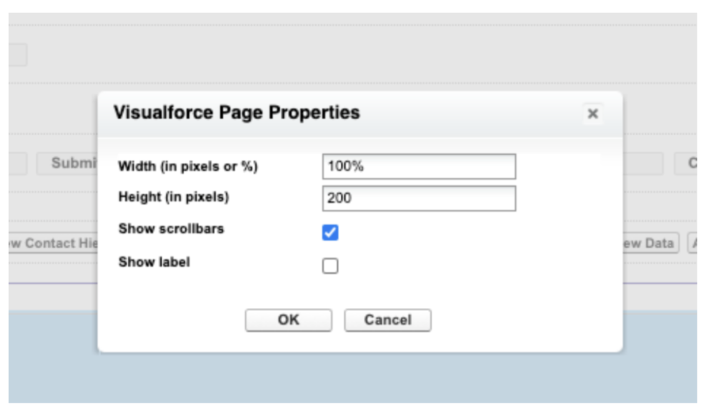The width and height of the screenshot is (711, 416).
Task: Click the 'Height (in pixels)' label
Action: point(174,197)
